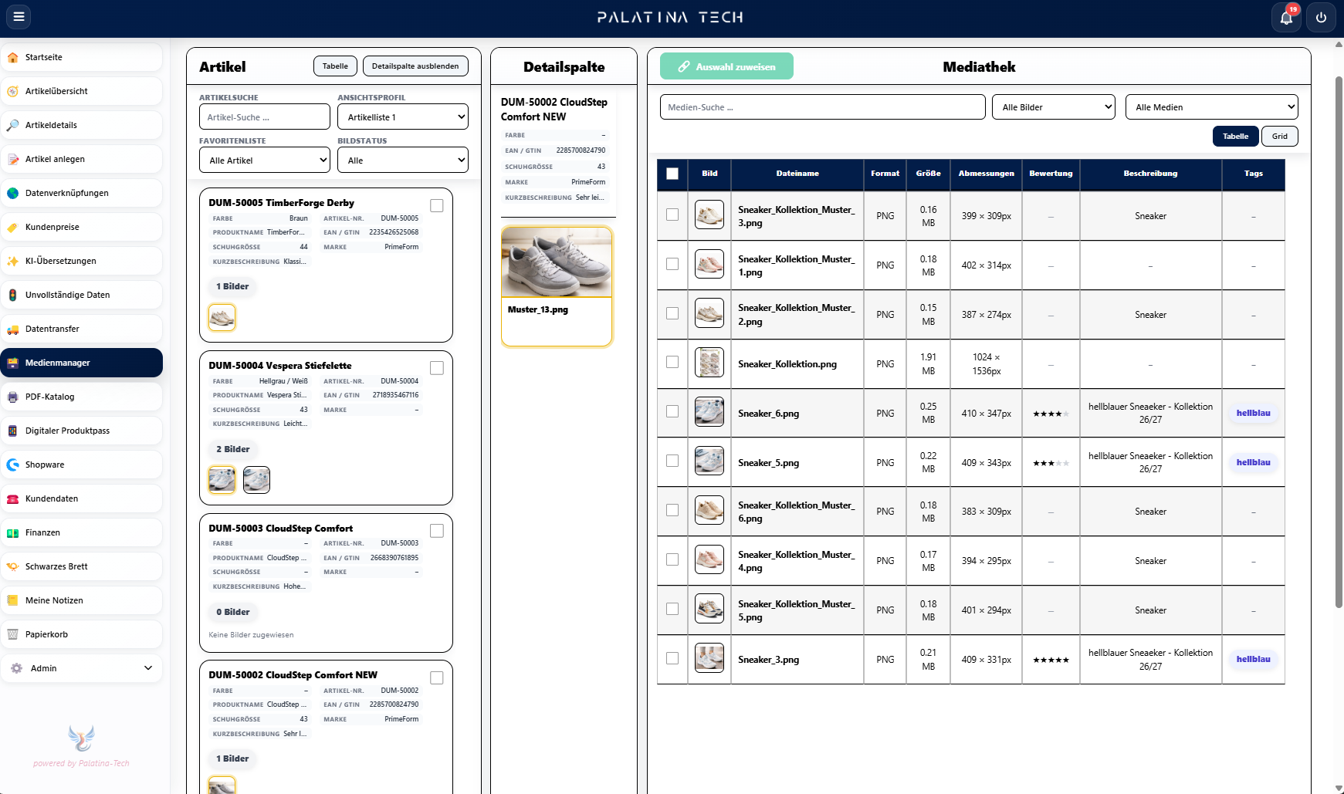Click the KI-Übersetzungen sparkle icon
1344x794 pixels.
point(13,261)
